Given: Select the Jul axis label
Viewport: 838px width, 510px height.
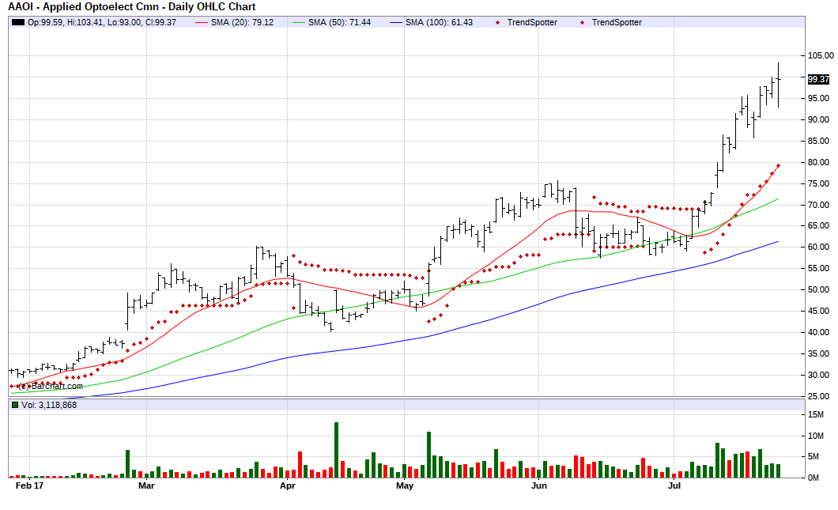Looking at the screenshot, I should 674,486.
